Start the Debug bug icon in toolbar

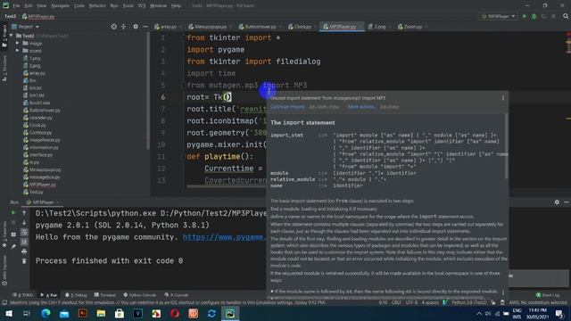[534, 16]
